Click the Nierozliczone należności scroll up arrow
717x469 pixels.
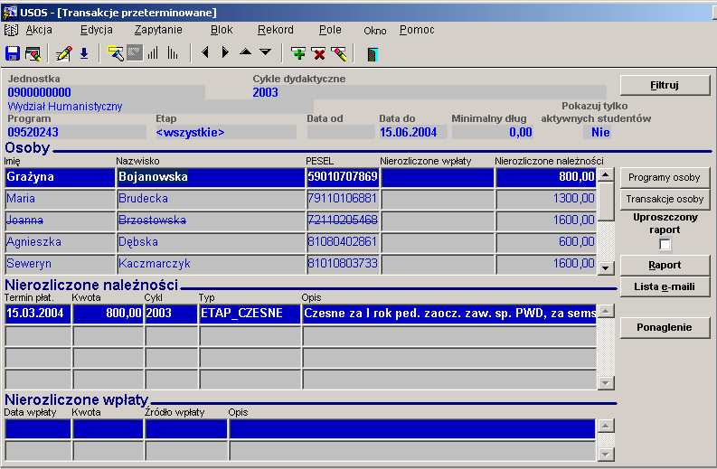tap(606, 311)
